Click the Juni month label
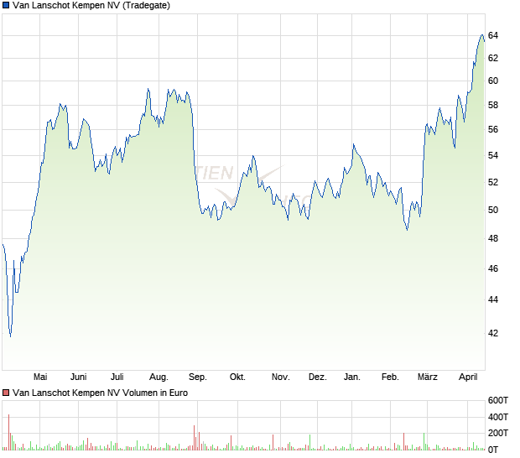The width and height of the screenshot is (520, 458). click(79, 377)
